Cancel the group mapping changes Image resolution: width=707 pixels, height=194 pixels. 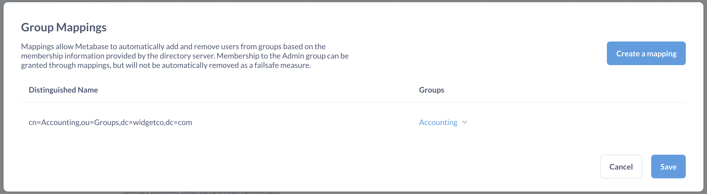[x=621, y=167]
